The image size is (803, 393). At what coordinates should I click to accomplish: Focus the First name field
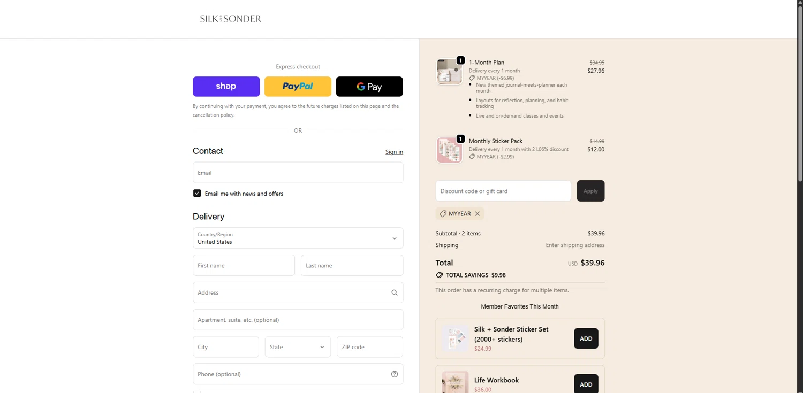click(x=244, y=265)
